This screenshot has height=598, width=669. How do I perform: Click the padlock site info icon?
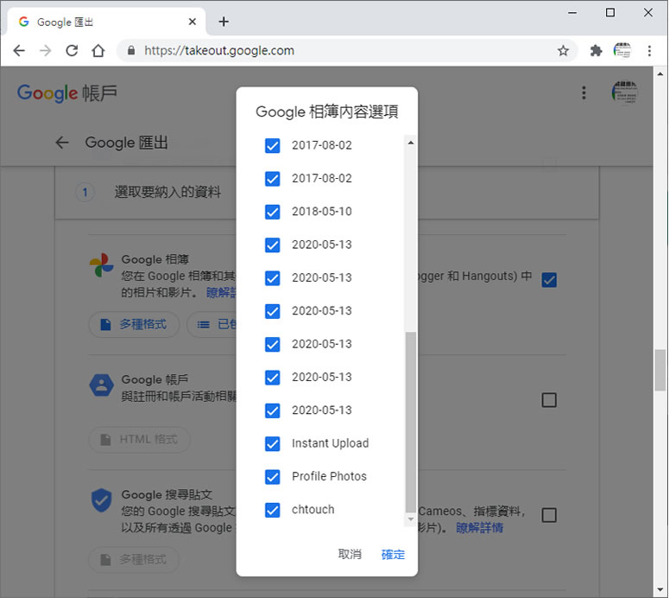coord(131,51)
